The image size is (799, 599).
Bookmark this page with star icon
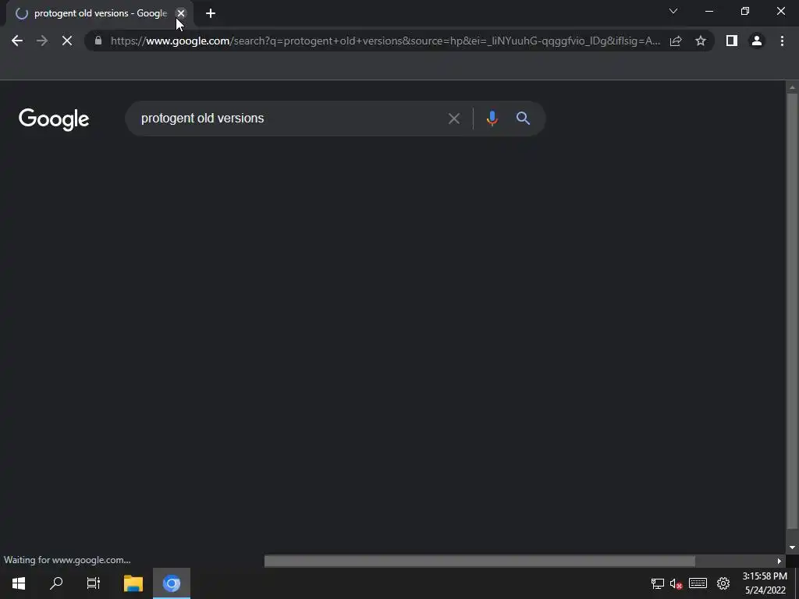[701, 41]
